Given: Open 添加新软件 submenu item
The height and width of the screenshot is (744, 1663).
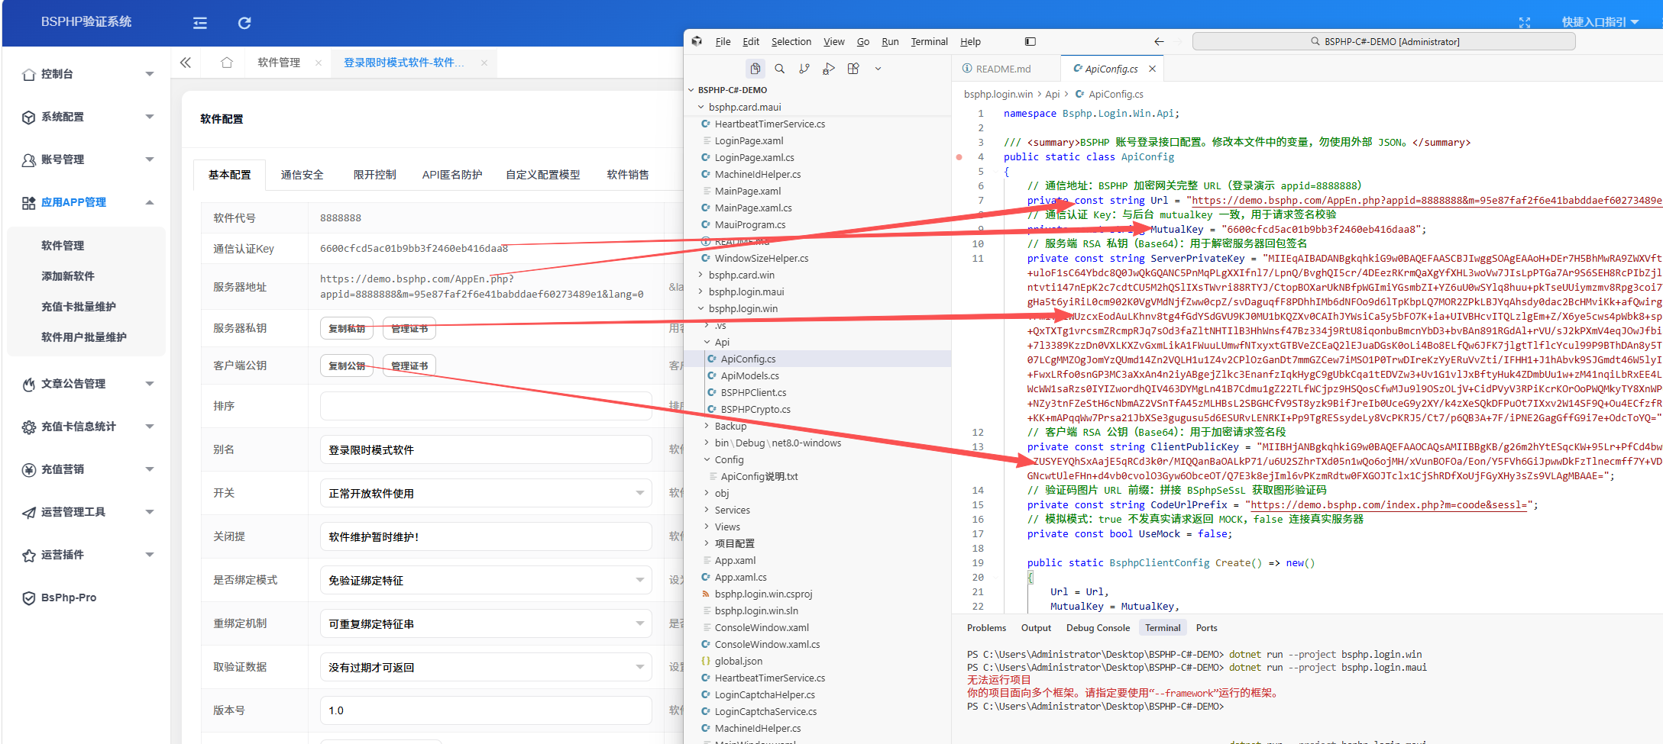Looking at the screenshot, I should point(68,276).
